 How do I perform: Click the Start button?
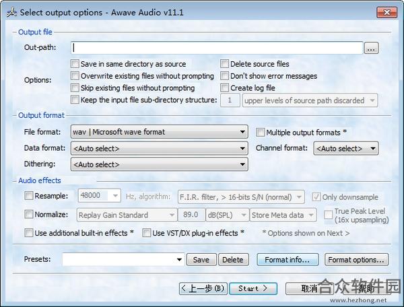[x=253, y=288]
